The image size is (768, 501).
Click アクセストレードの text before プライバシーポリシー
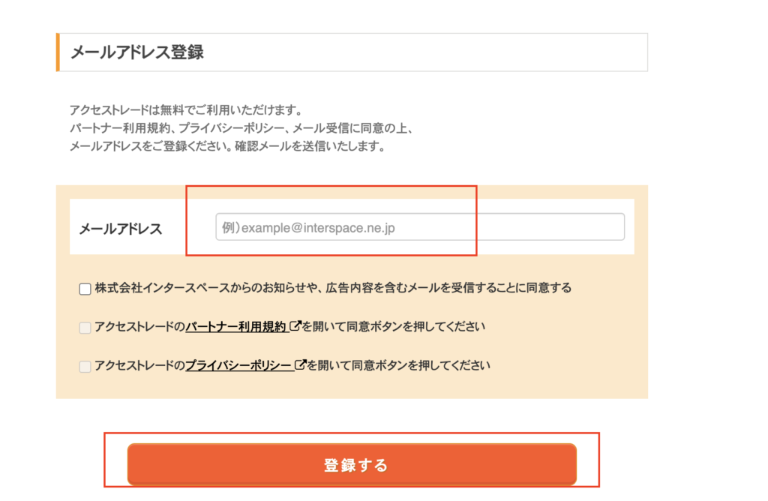(139, 365)
